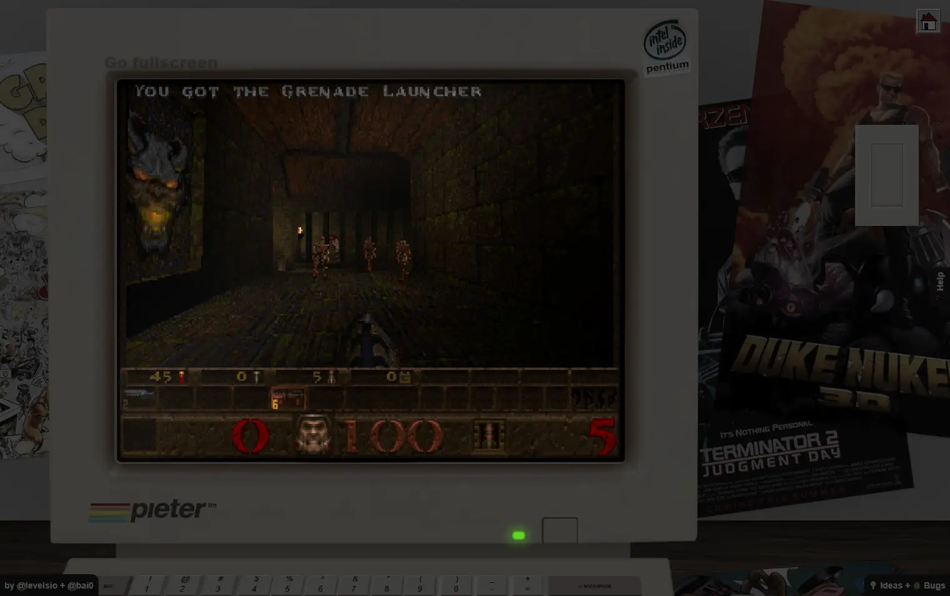The height and width of the screenshot is (596, 950).
Task: Click the "You got the Grenade Launcher" message
Action: pos(309,91)
